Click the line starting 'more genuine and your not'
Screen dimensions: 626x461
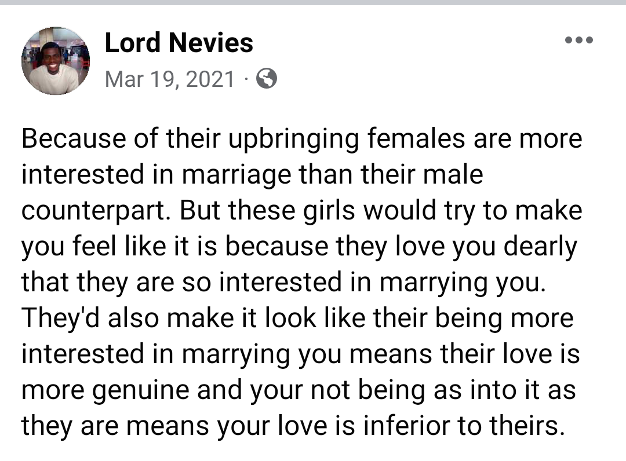tap(299, 390)
